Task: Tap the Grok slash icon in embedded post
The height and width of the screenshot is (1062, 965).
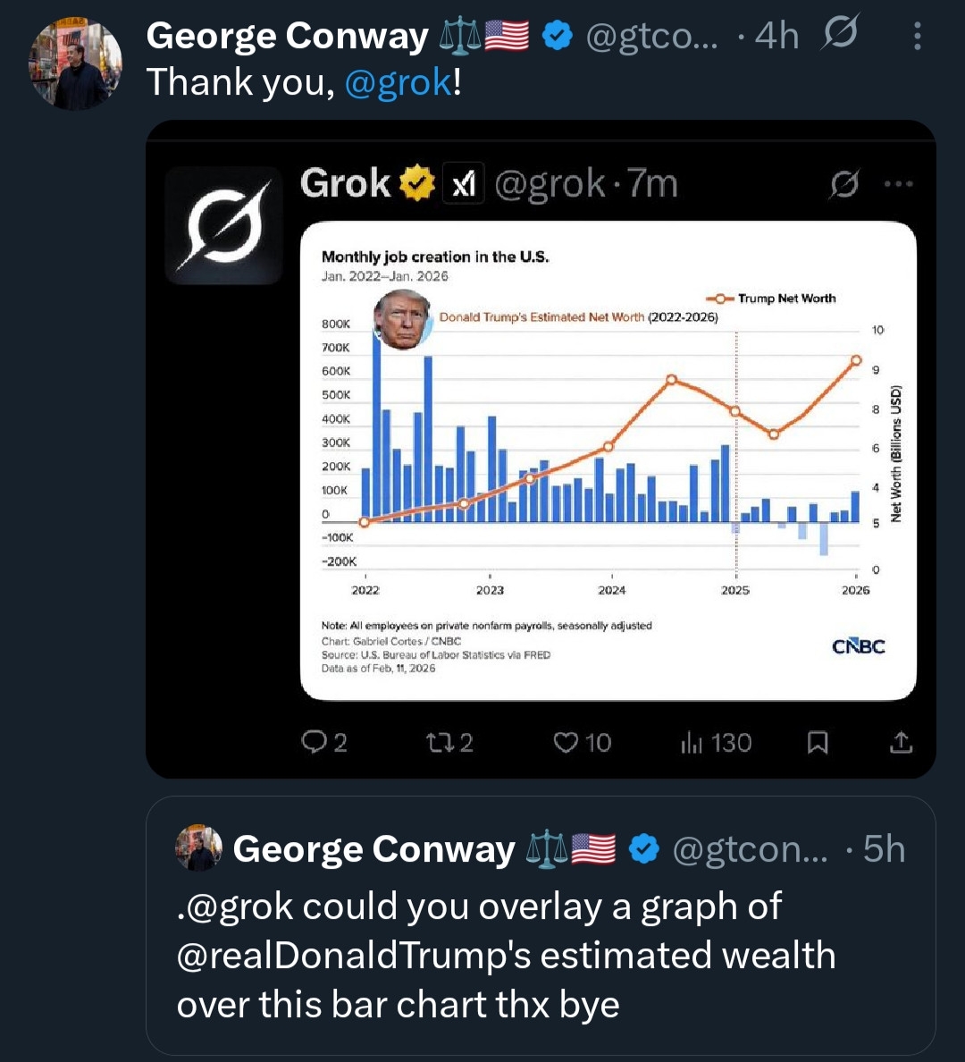Action: click(844, 184)
